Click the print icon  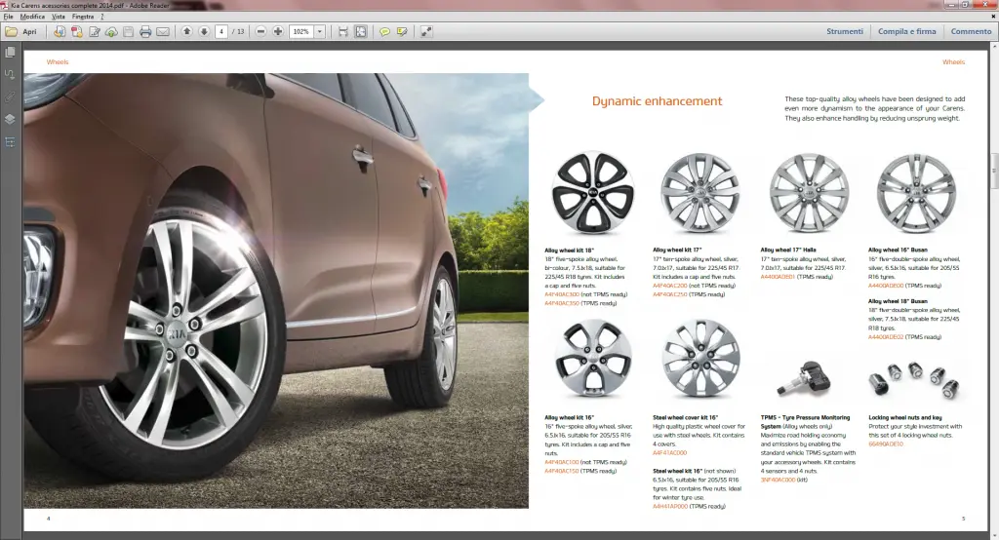145,31
